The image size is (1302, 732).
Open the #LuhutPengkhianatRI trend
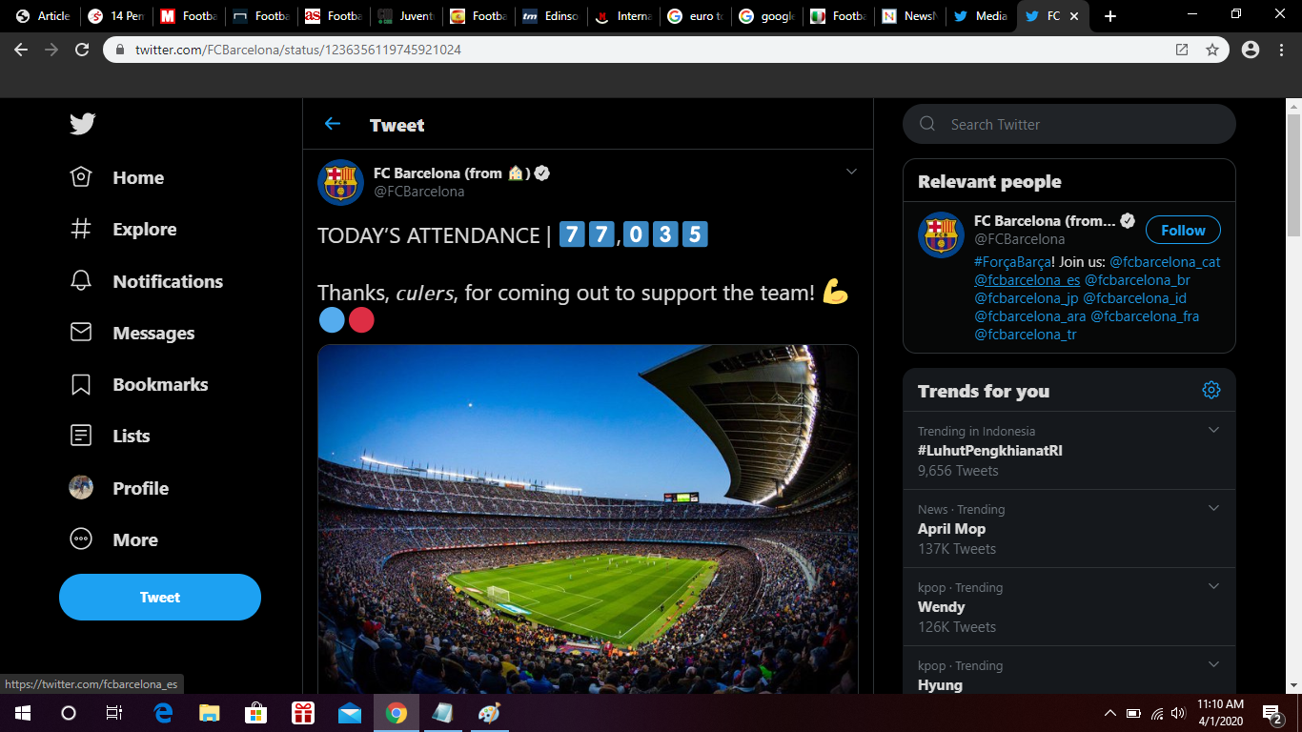(1069, 451)
